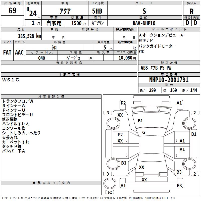Screen dimensions: 201x201
Task: Click the note ハンドルすれ大
Action: tap(16, 124)
